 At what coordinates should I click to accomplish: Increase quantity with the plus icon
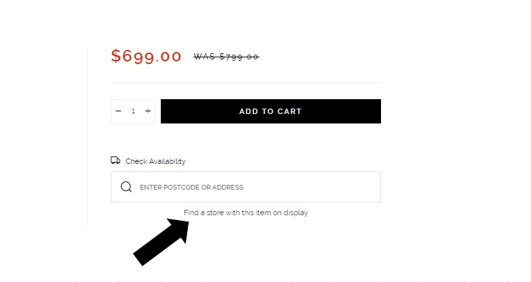coord(148,111)
